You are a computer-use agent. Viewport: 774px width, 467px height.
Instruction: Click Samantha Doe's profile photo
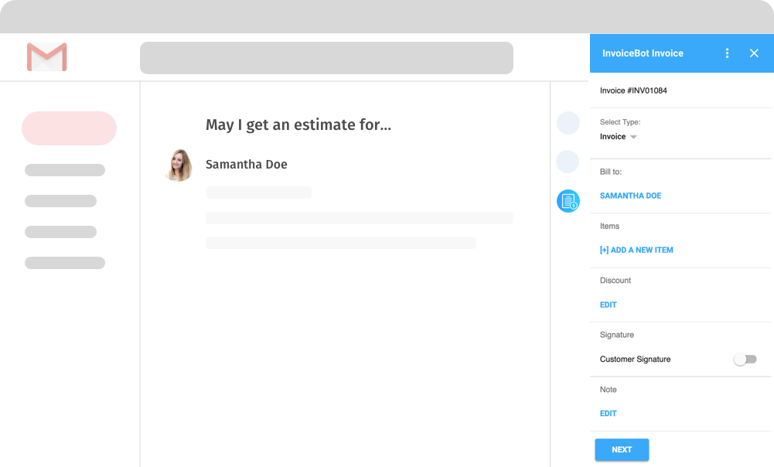click(179, 165)
